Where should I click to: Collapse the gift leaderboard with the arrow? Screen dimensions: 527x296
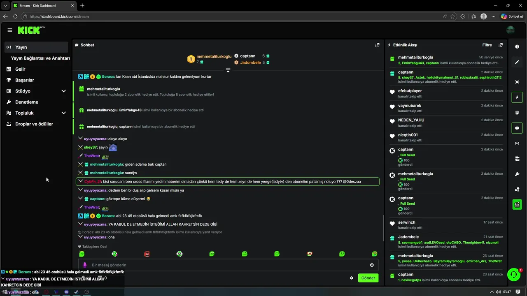pyautogui.click(x=228, y=70)
